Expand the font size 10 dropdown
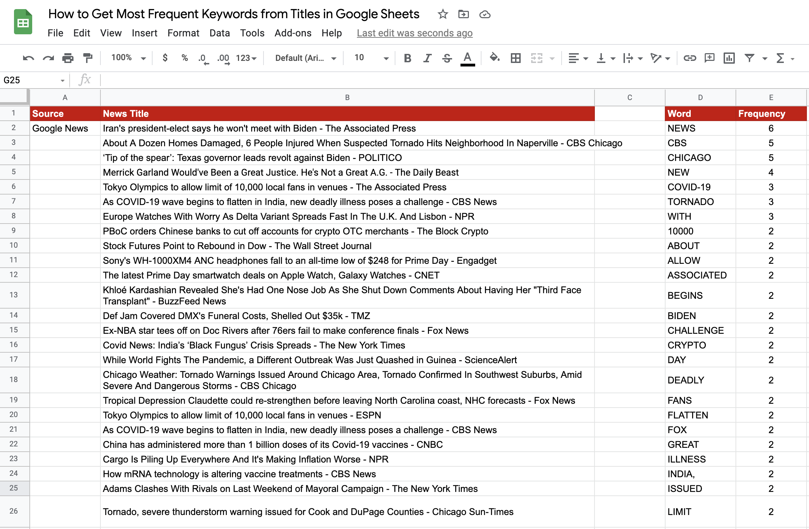Image resolution: width=809 pixels, height=529 pixels. (371, 58)
